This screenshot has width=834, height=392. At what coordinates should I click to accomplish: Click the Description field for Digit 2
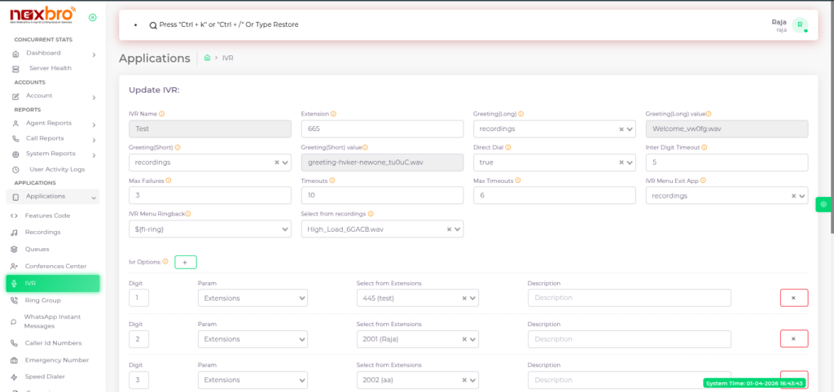coord(629,339)
